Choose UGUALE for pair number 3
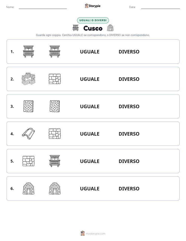The image size is (186, 241). click(x=90, y=106)
